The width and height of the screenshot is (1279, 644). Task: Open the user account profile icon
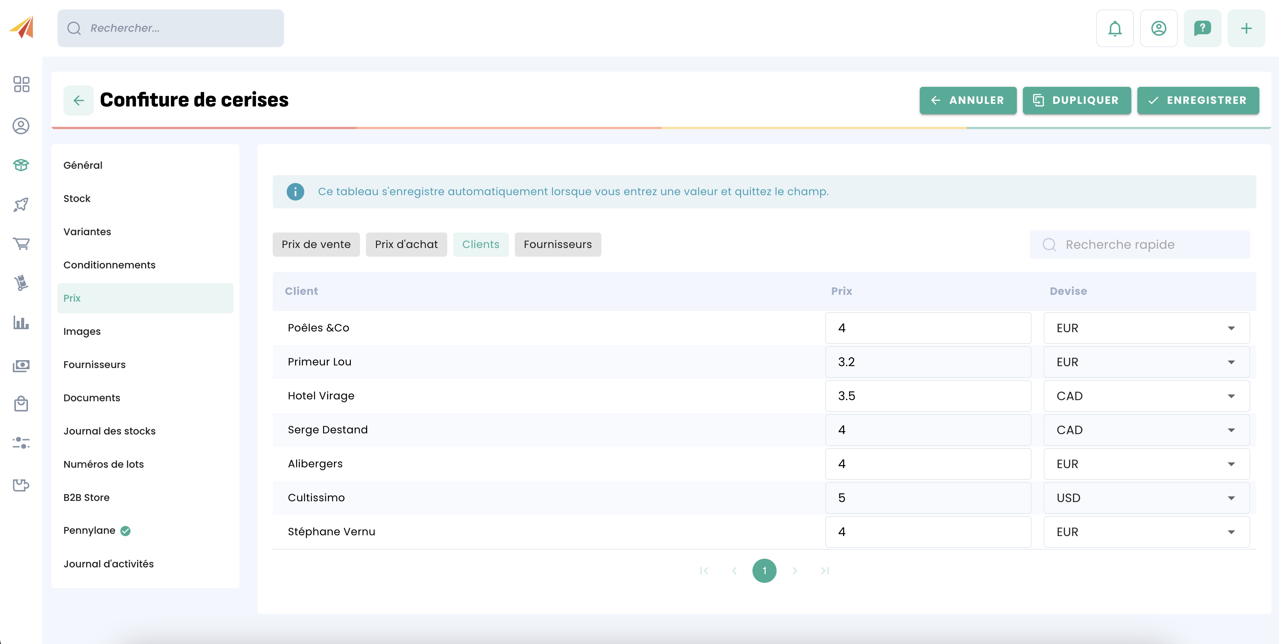coord(1159,28)
